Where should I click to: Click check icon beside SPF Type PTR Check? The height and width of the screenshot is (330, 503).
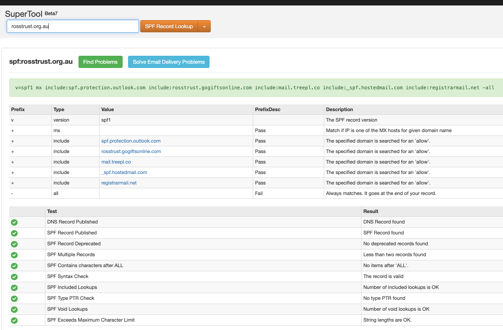tap(14, 299)
